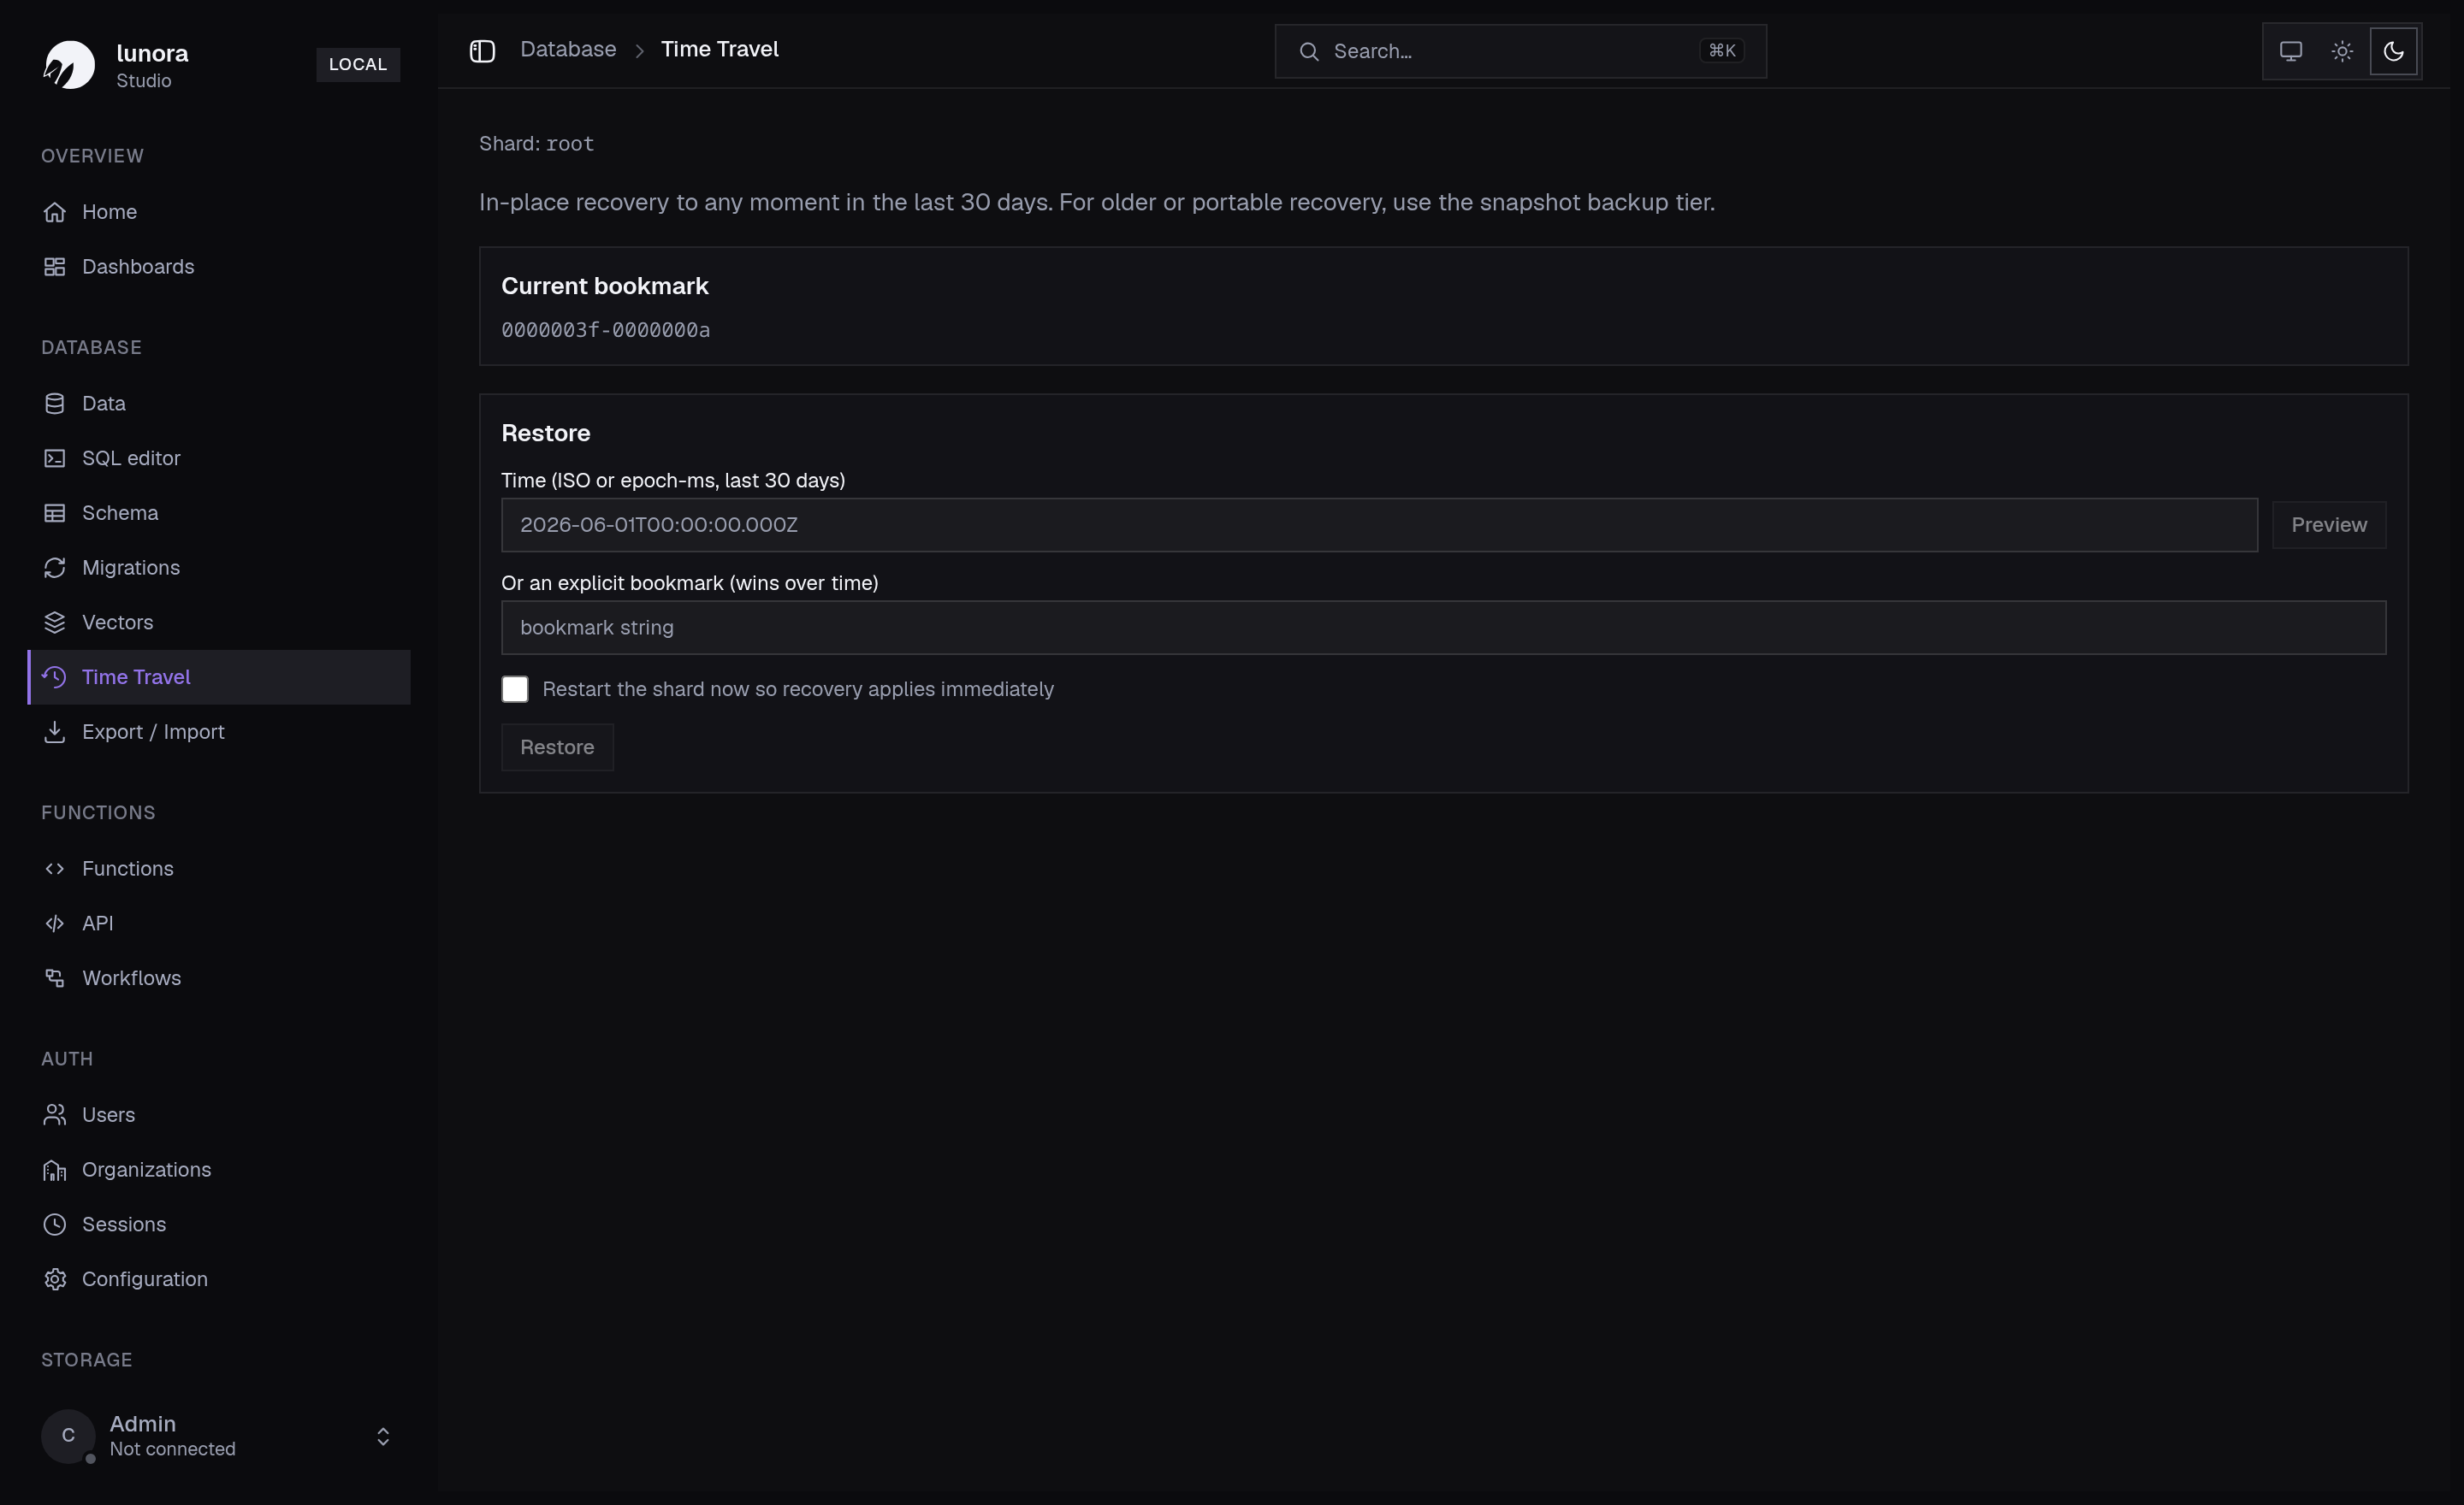Click the Not connected status text
This screenshot has height=1505, width=2464.
(173, 1450)
